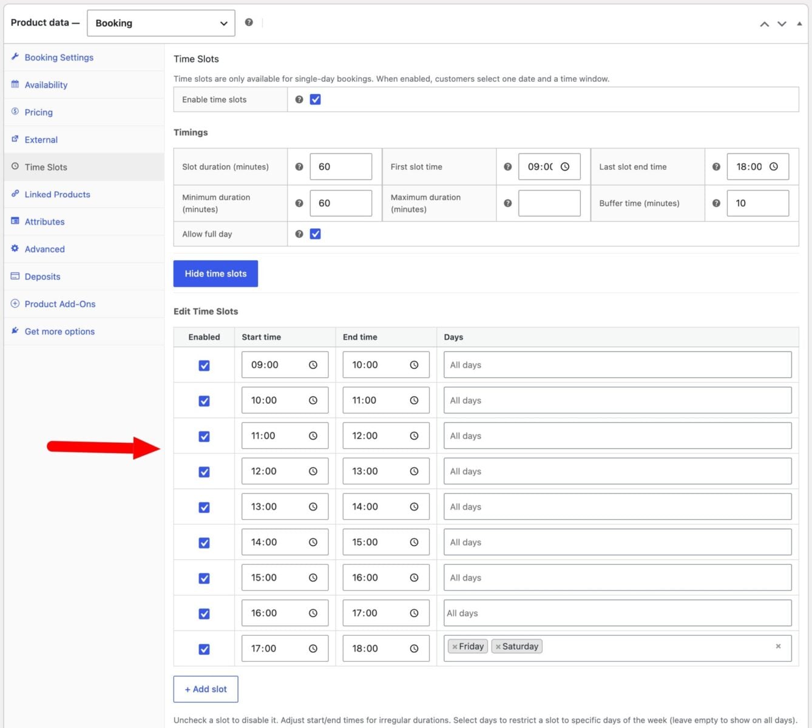The width and height of the screenshot is (812, 728).
Task: Open clock picker for 09:00 start time
Action: click(313, 365)
